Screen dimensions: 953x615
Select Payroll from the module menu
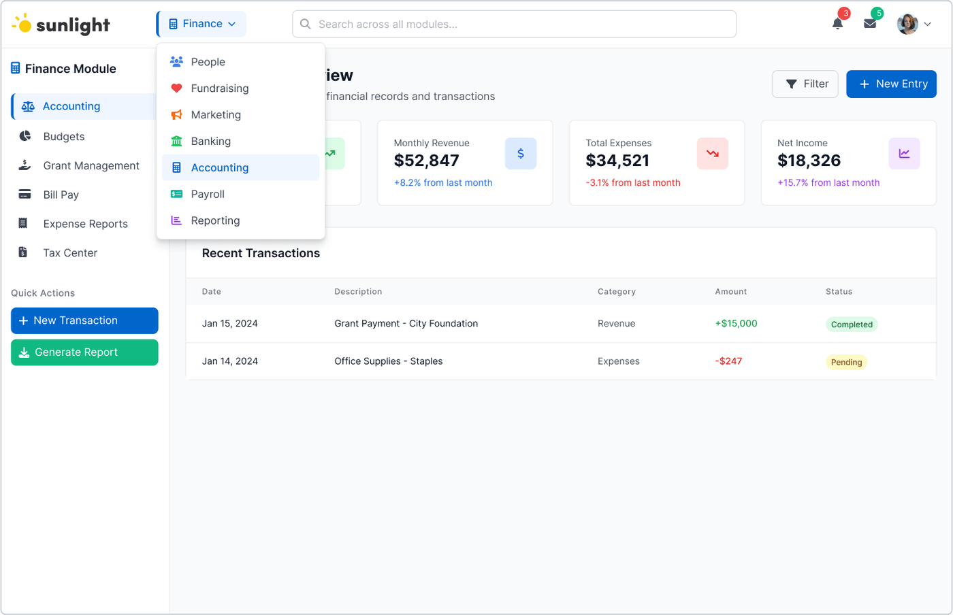208,194
